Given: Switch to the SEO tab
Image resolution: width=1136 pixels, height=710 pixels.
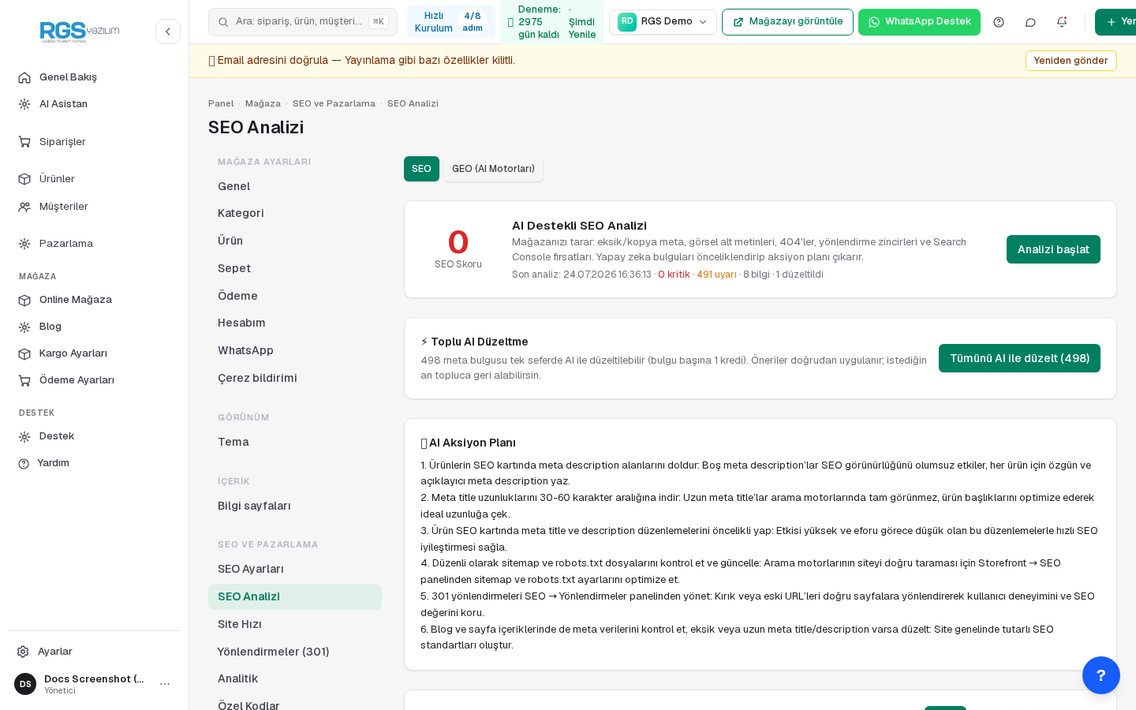Looking at the screenshot, I should coord(421,169).
